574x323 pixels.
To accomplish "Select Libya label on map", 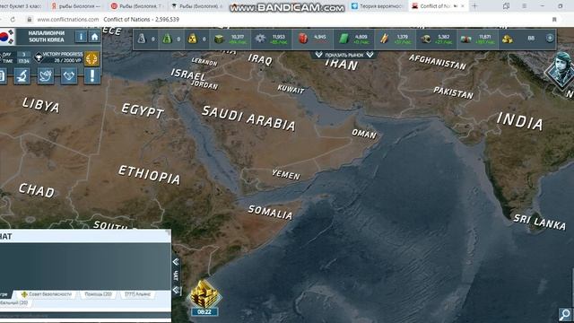I will click(x=40, y=105).
